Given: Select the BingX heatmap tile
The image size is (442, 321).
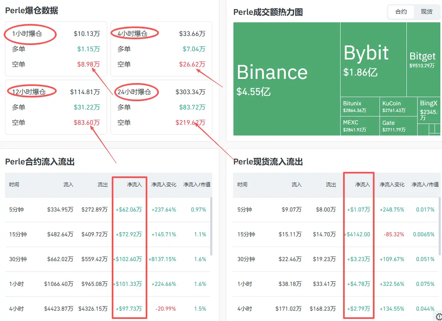Looking at the screenshot, I should point(430,110).
